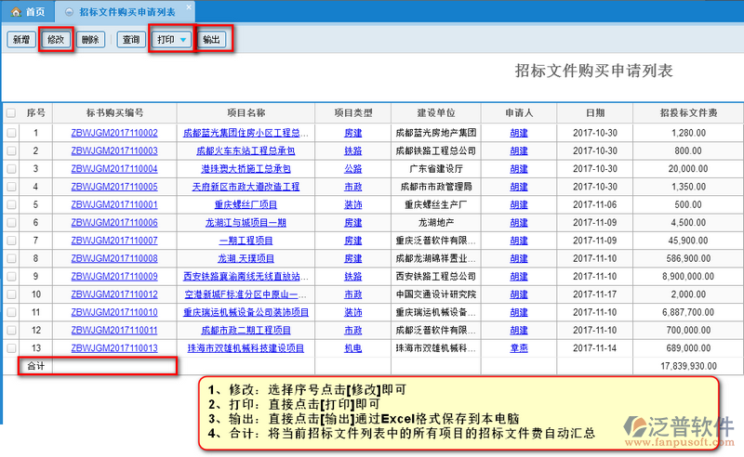Click applicant link 章燕 in row 13

click(x=519, y=347)
